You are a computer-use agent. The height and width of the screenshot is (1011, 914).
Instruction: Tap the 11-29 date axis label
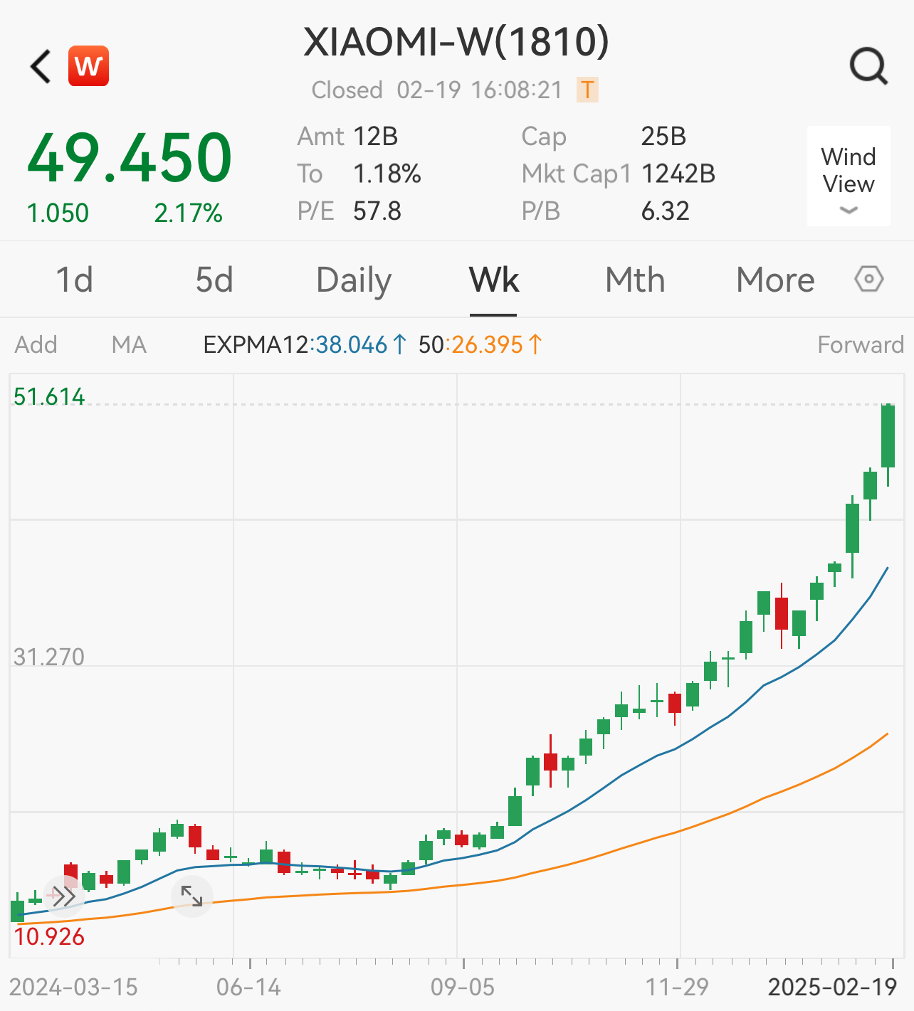pyautogui.click(x=677, y=988)
